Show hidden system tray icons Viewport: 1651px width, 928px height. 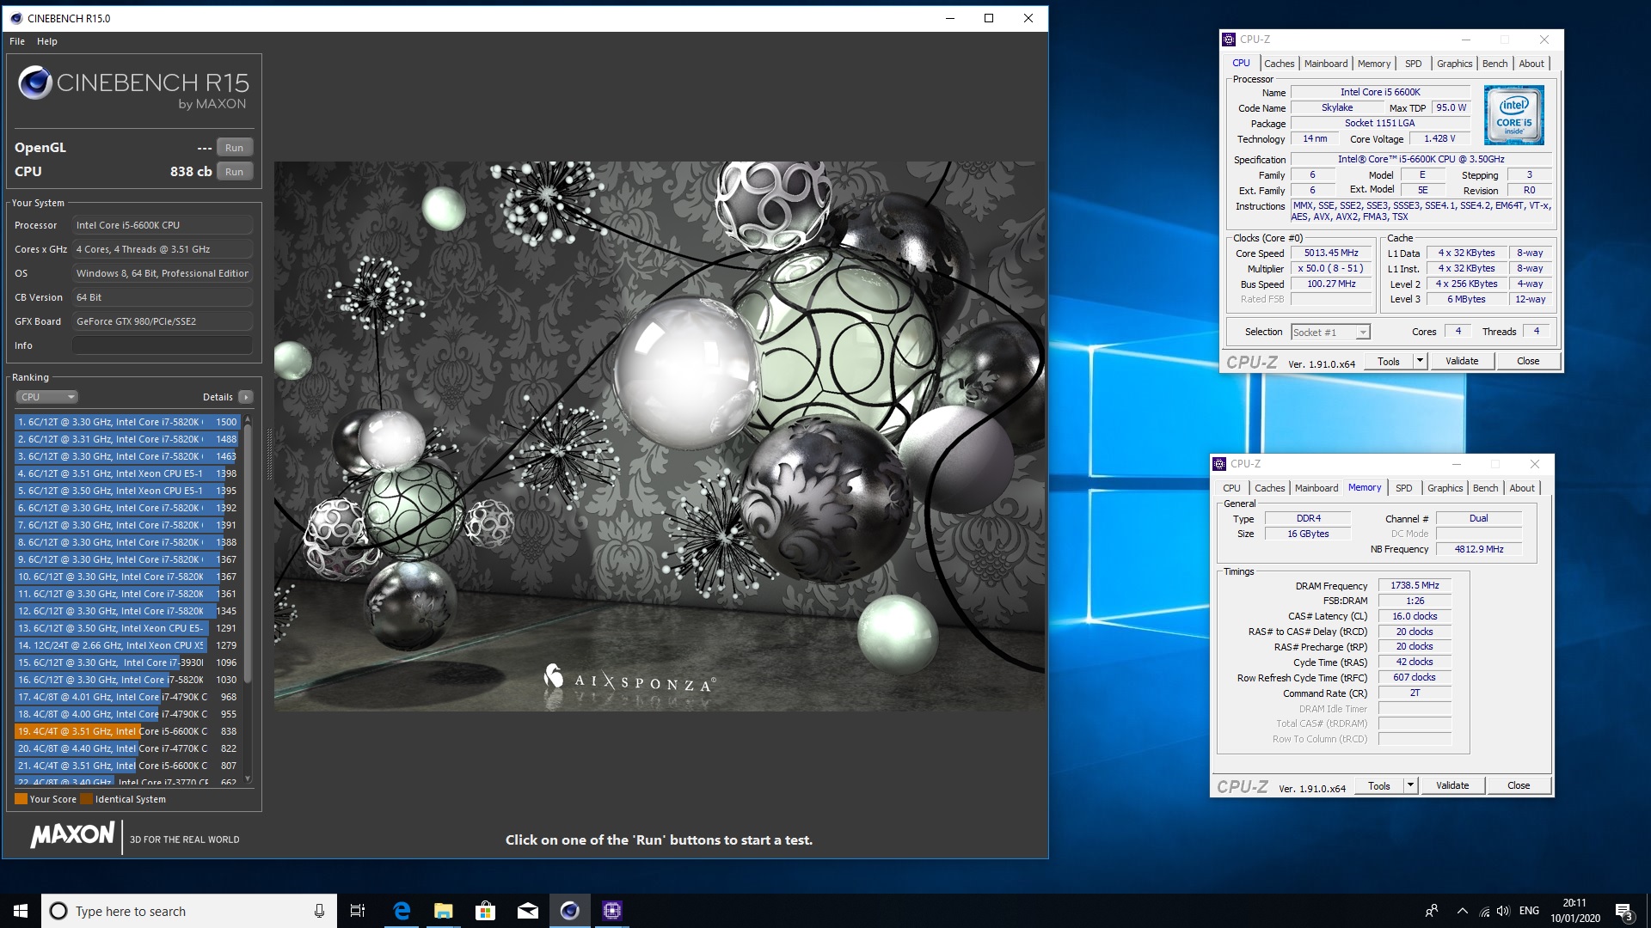tap(1462, 911)
